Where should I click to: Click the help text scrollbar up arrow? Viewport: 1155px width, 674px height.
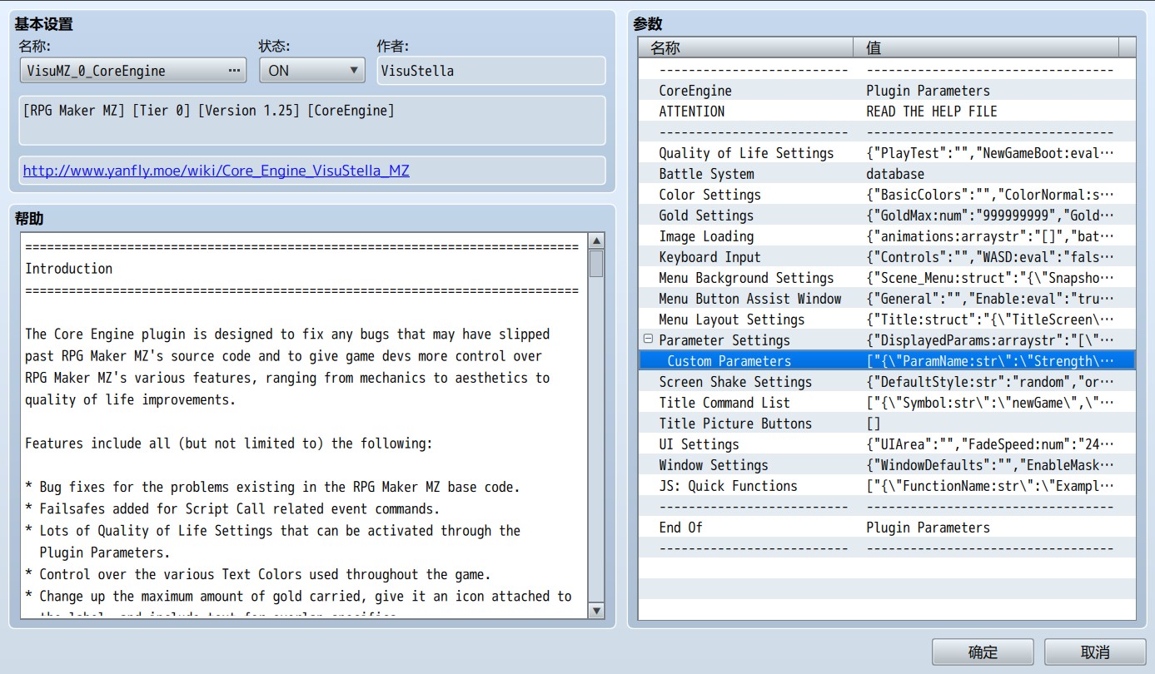[x=596, y=240]
